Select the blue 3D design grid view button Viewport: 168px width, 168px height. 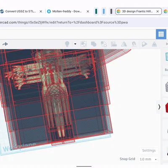click(161, 34)
